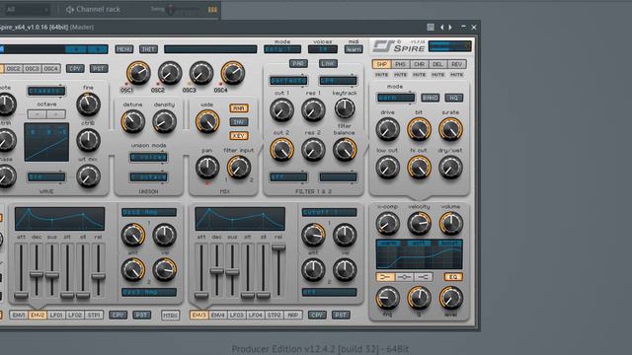This screenshot has height=355, width=632.
Task: Toggle the KEY button
Action: point(239,136)
